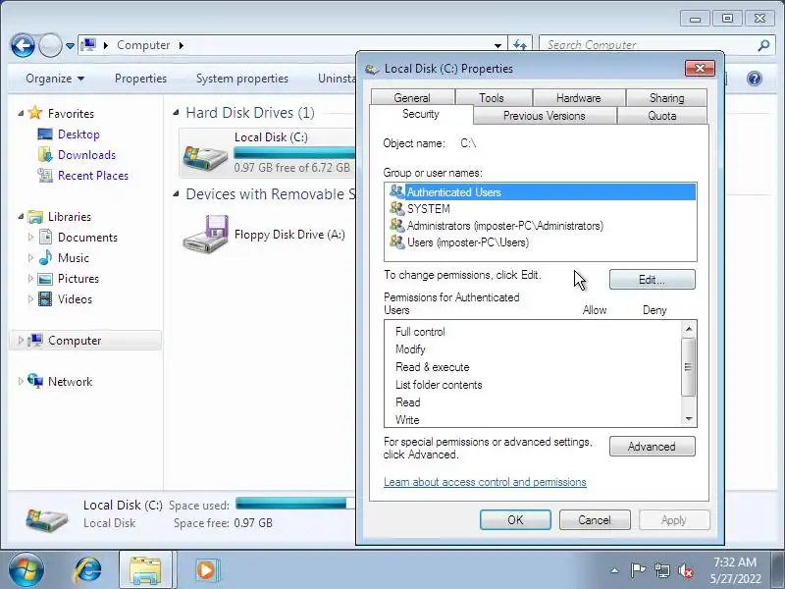Screen dimensions: 785x589
Task: Click the Action Center flag icon
Action: pos(638,570)
